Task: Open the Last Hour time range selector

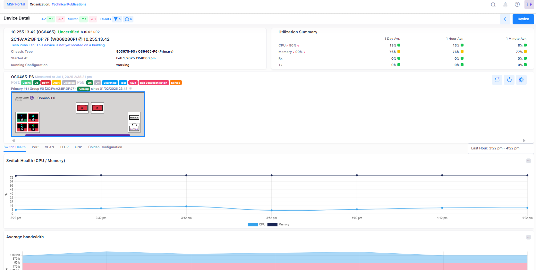Action: [x=500, y=148]
